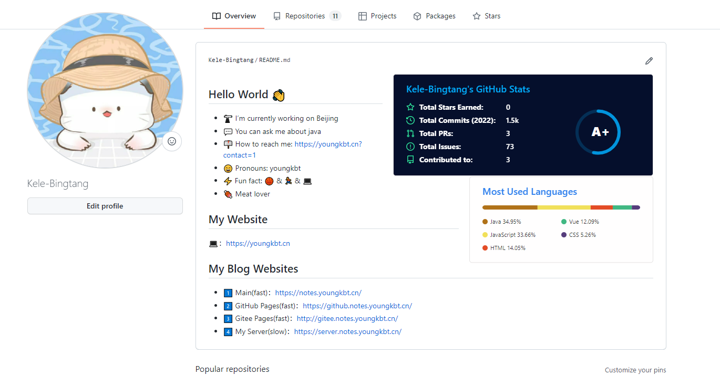Click the 'HTML 14.05%' legend text

(508, 248)
